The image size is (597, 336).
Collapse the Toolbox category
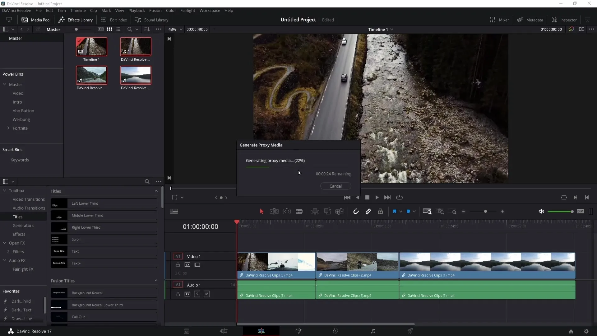pos(5,190)
